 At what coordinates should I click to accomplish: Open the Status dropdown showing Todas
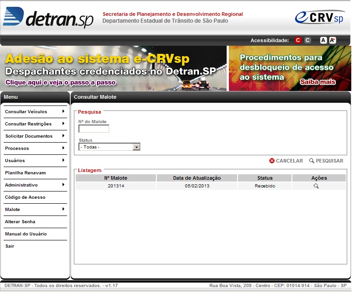click(110, 147)
